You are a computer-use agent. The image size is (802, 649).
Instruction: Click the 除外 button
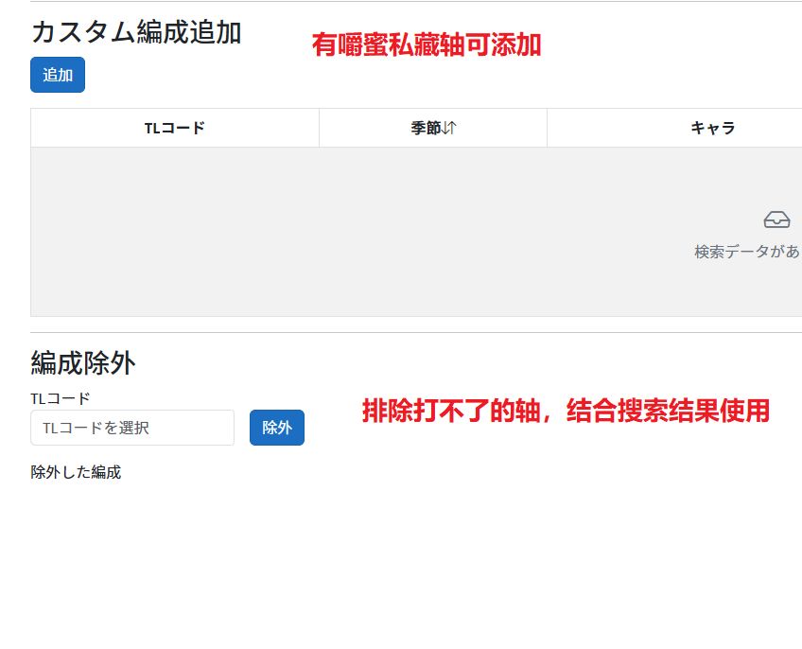277,428
